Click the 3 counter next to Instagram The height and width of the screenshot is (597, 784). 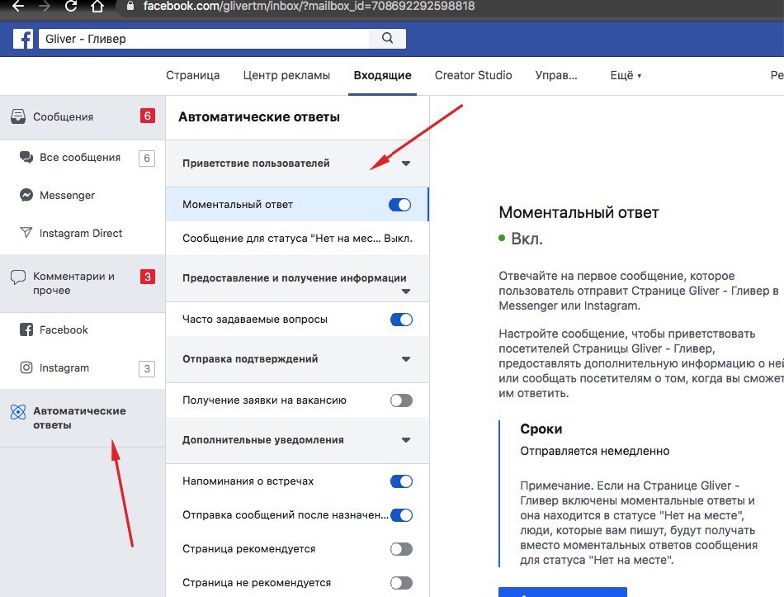(147, 369)
